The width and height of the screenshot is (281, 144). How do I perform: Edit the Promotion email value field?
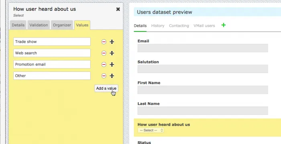[x=52, y=65]
